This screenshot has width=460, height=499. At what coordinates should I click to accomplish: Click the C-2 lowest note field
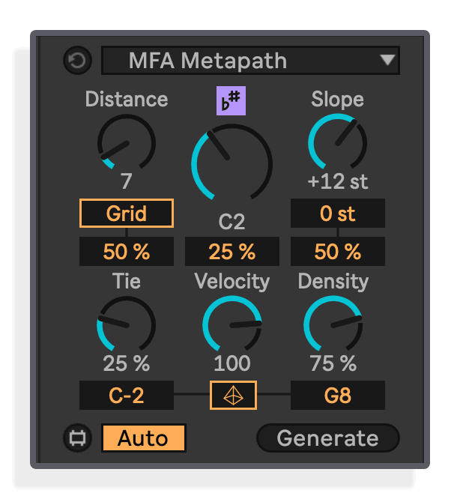pyautogui.click(x=127, y=395)
